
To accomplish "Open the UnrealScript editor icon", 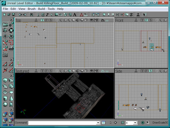I will pos(86,14).
